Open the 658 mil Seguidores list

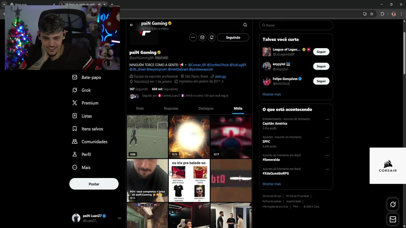pyautogui.click(x=165, y=89)
